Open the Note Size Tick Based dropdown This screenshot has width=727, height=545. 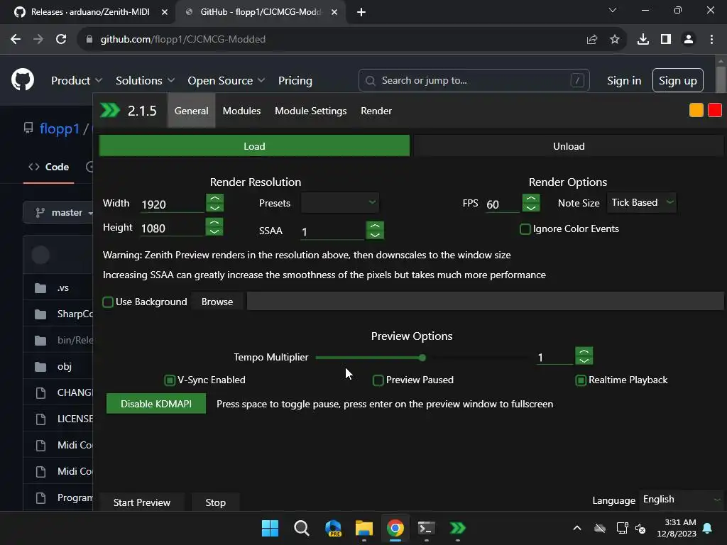642,202
